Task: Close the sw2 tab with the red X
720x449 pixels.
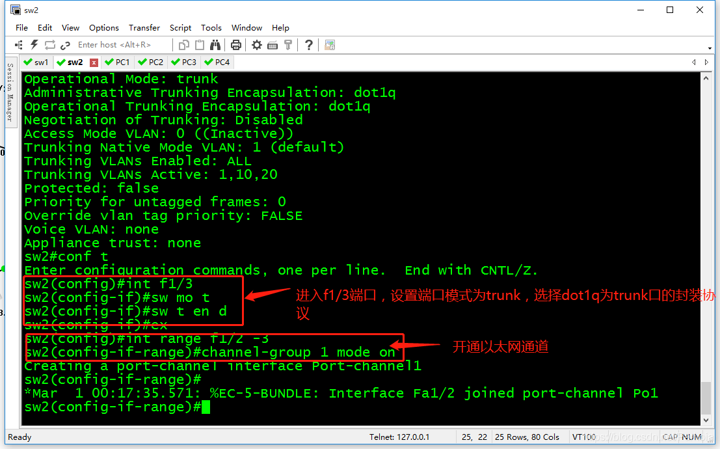Action: pos(94,62)
